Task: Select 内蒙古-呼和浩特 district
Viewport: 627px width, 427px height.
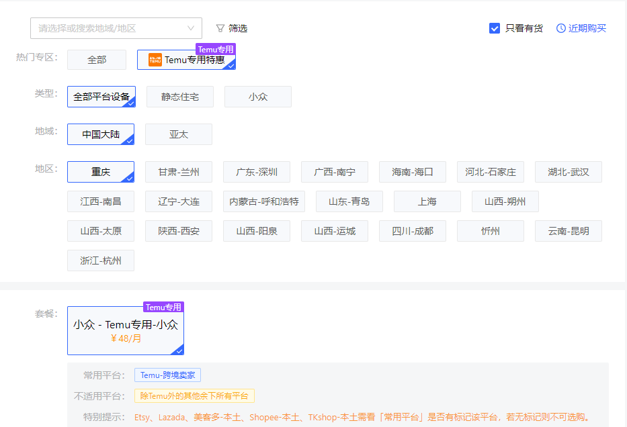Action: tap(263, 201)
